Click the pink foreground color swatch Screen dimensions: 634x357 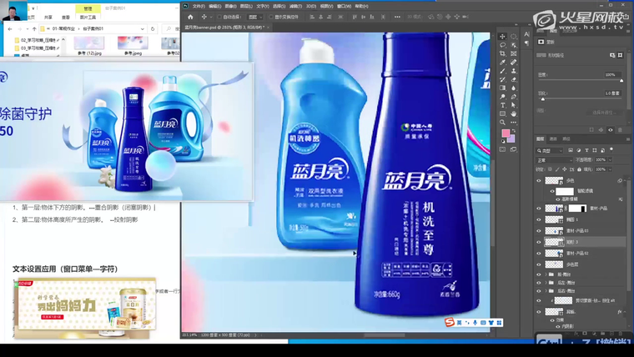pos(505,133)
